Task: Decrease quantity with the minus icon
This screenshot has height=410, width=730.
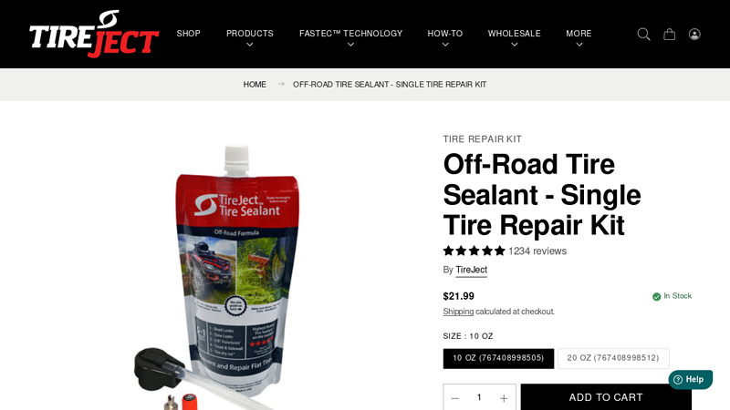Action: coord(454,398)
